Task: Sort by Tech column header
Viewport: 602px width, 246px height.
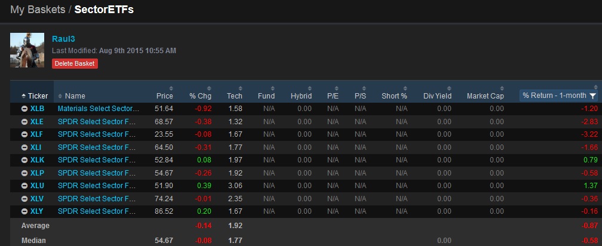Action: (x=234, y=96)
